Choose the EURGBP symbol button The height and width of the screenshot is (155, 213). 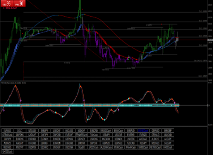click(x=168, y=131)
